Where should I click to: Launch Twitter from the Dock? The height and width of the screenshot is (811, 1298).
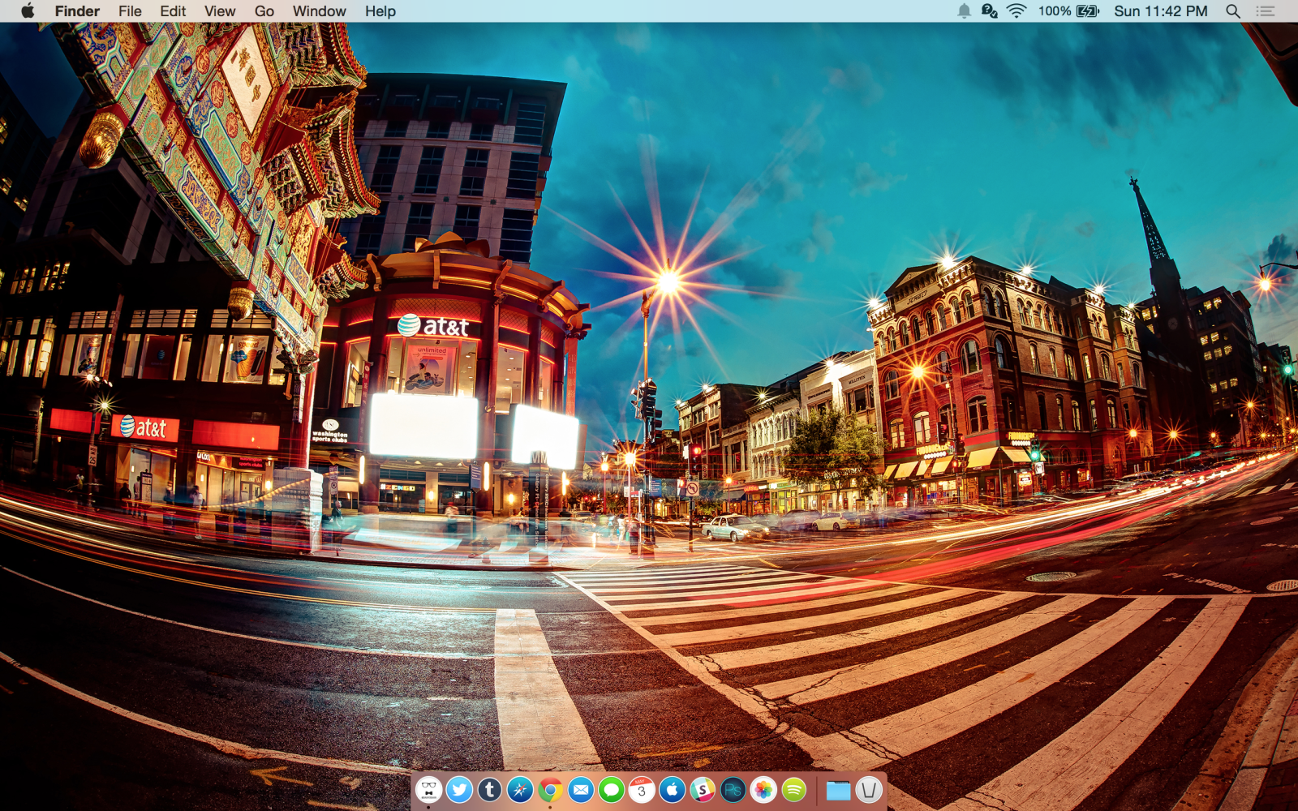459,789
